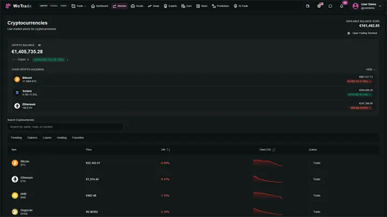Focus the Search Cryptocurrencies field
The width and height of the screenshot is (387, 217).
[66, 126]
